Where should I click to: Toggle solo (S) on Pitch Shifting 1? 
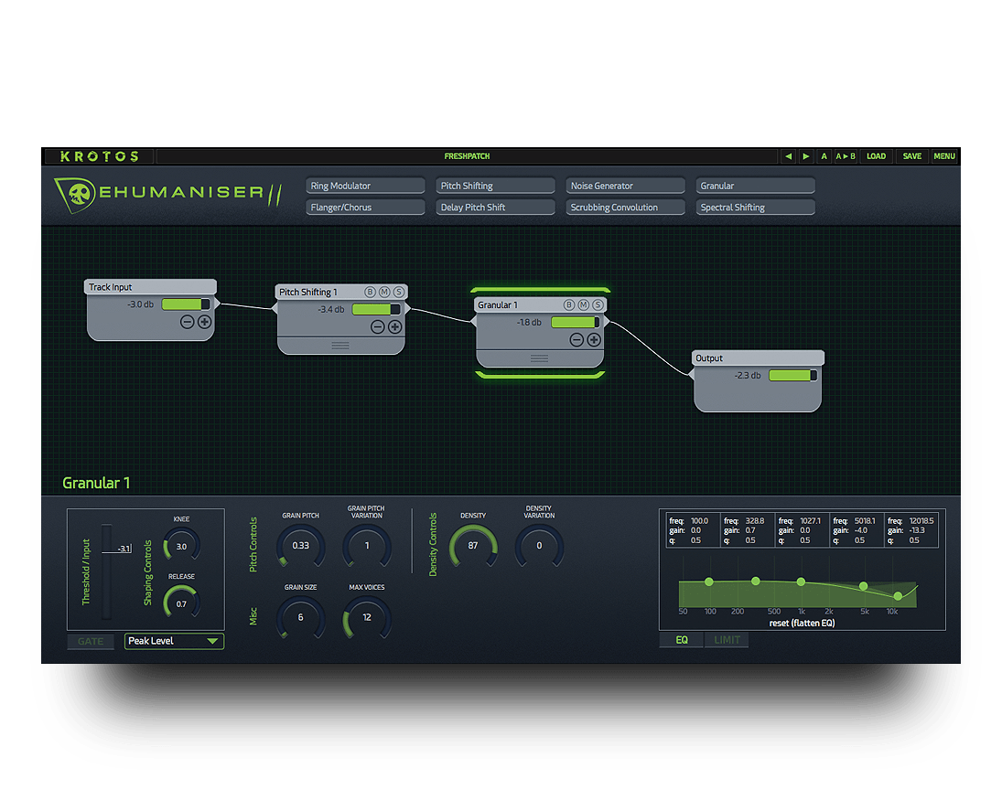tap(399, 292)
